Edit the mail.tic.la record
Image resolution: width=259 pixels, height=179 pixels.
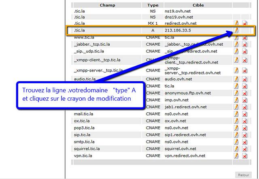coord(236,114)
